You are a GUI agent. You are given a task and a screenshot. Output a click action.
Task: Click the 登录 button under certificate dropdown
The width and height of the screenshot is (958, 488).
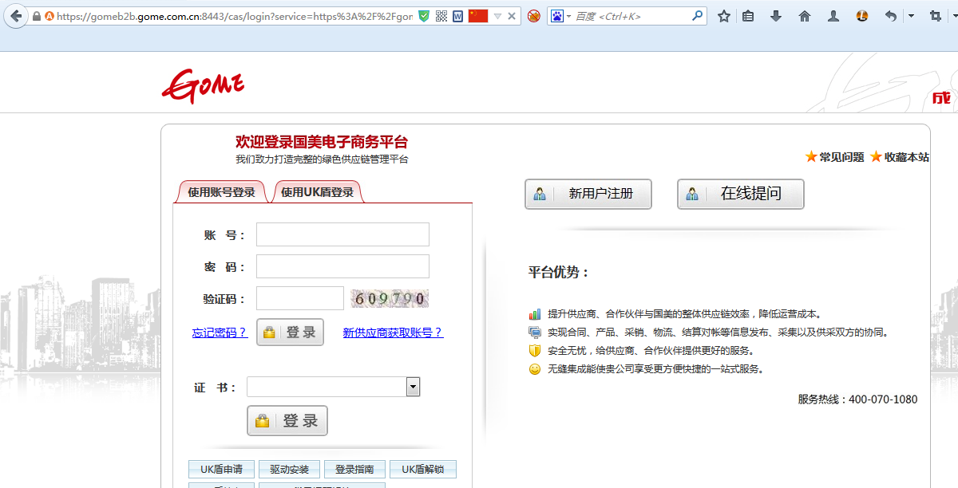tap(287, 421)
